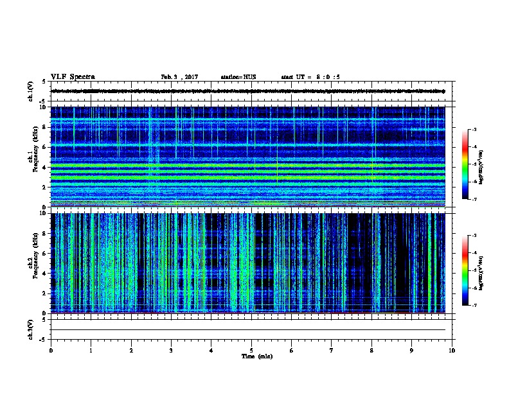This screenshot has width=509, height=393.
Task: Click the "ch.1 Frequency (kHz)" axis label
Action: [33, 150]
